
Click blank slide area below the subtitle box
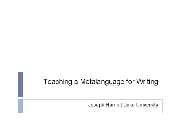tap(90, 124)
